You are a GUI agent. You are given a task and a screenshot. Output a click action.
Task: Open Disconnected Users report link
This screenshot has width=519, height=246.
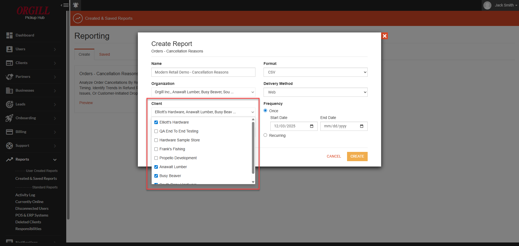32,209
